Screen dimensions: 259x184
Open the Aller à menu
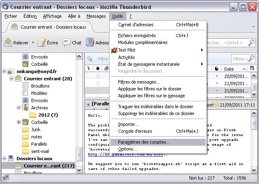tap(74, 16)
